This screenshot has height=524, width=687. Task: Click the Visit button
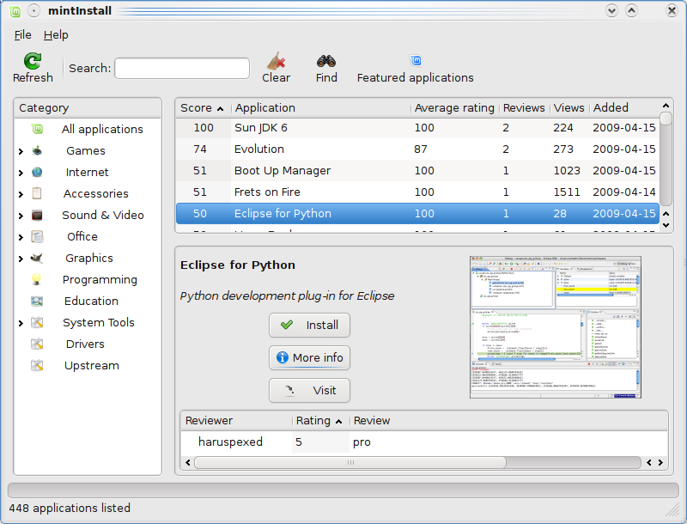[x=308, y=390]
